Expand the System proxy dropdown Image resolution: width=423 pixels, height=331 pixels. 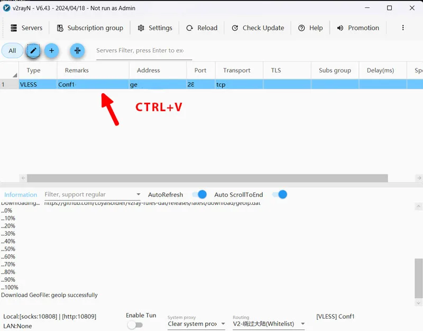pos(223,324)
